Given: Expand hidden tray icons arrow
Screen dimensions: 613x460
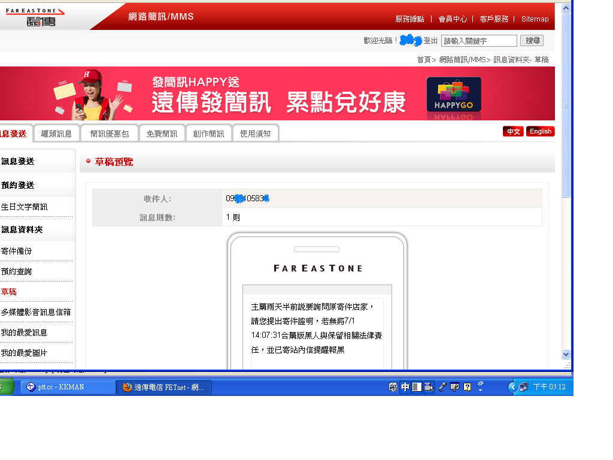Looking at the screenshot, I should click(513, 387).
